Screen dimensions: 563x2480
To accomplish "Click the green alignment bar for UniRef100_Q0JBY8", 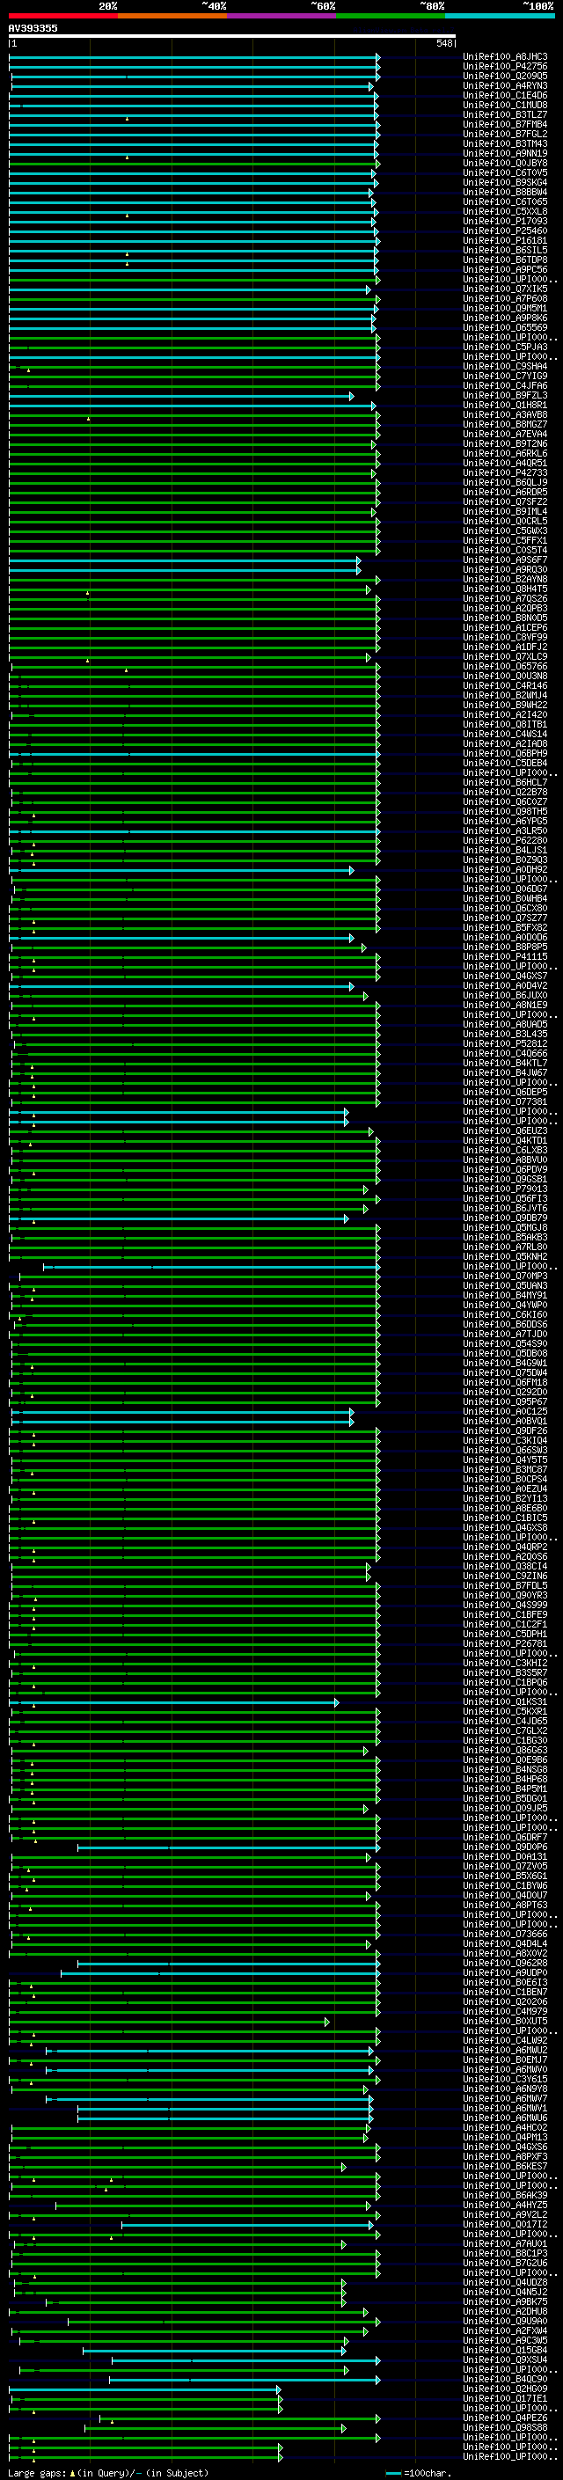I will 194,163.
